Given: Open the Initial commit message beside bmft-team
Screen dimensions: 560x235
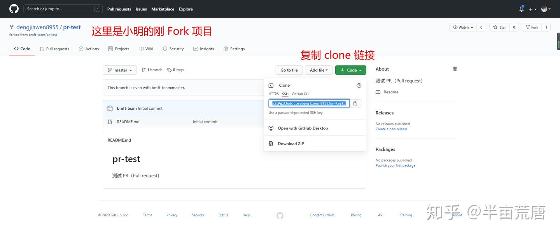Looking at the screenshot, I should click(150, 109).
